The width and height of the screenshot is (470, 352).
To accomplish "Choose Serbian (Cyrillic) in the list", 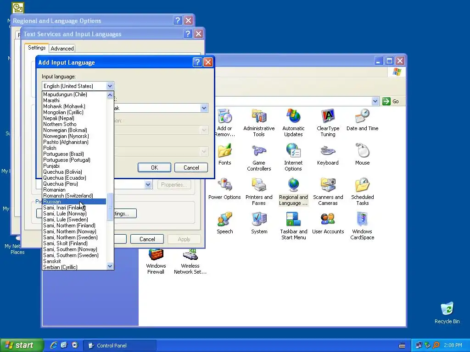I will [x=74, y=267].
